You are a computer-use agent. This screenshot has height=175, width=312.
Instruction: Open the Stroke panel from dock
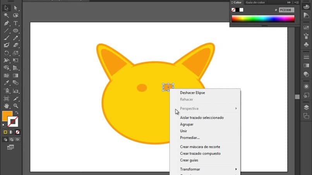pos(306,57)
